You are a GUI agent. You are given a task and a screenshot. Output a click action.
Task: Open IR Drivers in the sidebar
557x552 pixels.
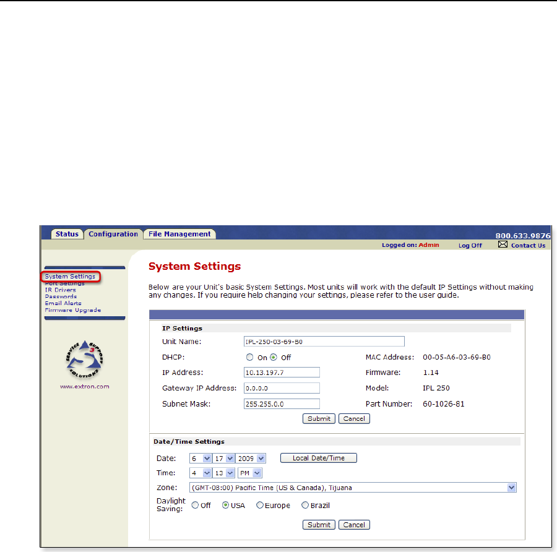pos(61,290)
